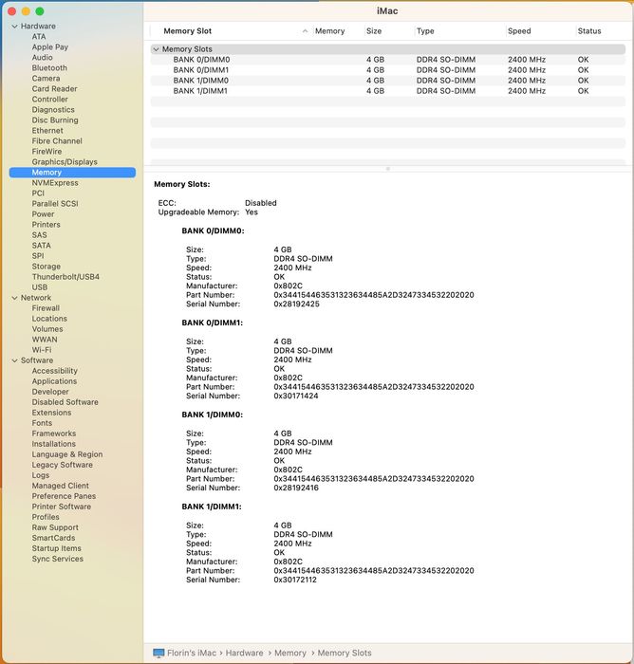Click the pane splitter handle below table

coord(388,169)
